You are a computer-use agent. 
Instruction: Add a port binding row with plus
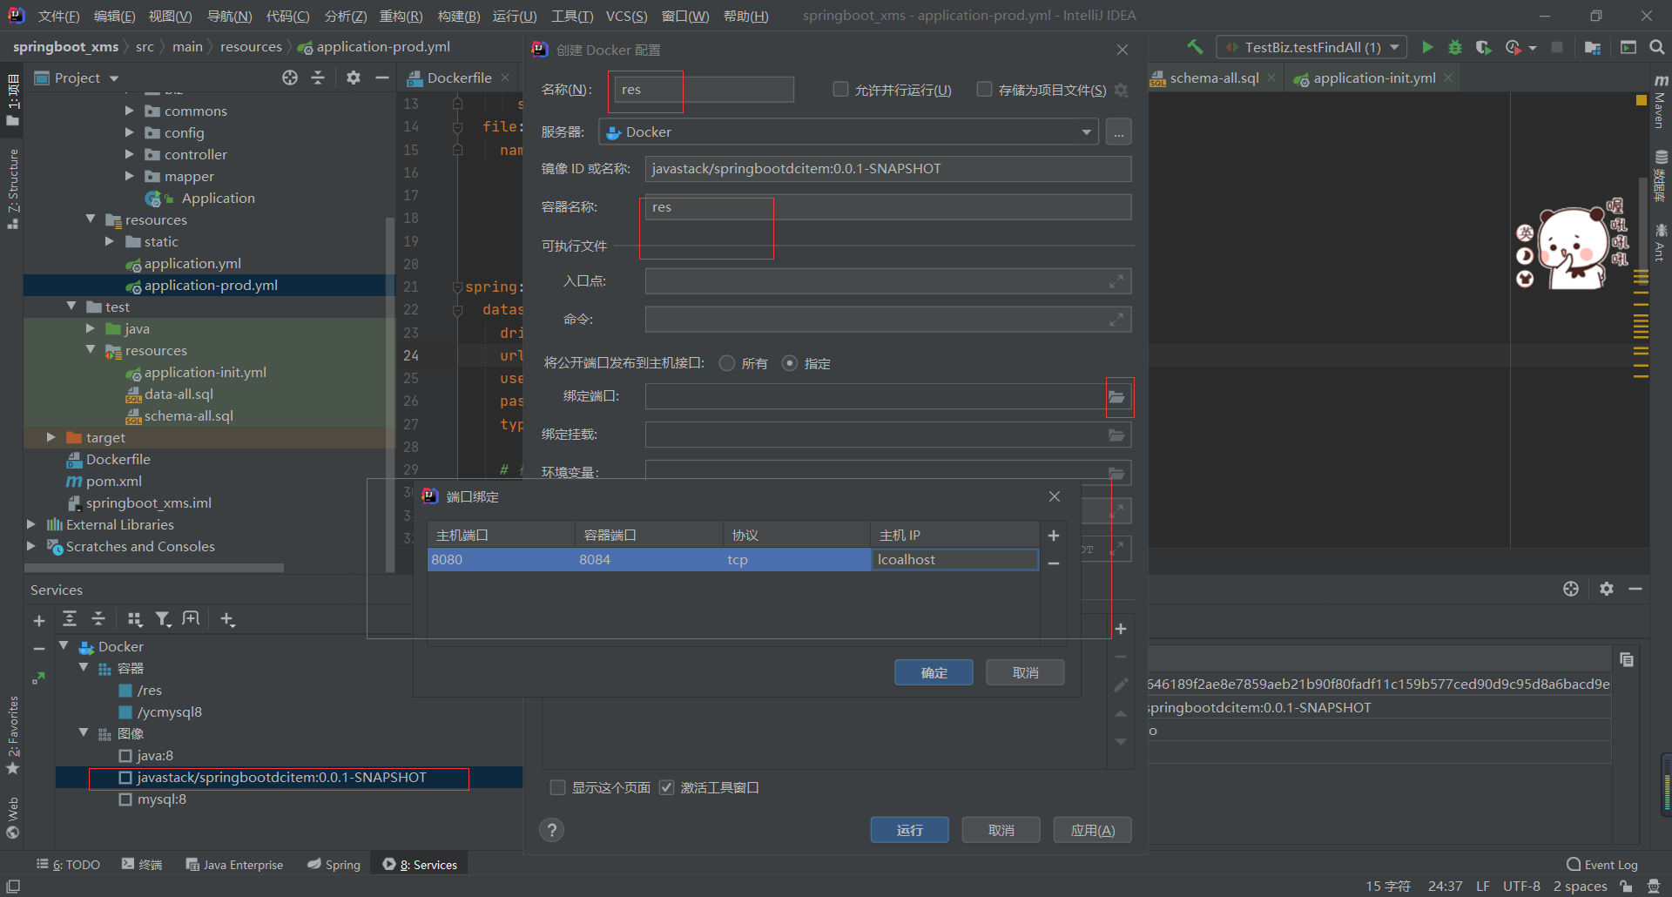1054,536
